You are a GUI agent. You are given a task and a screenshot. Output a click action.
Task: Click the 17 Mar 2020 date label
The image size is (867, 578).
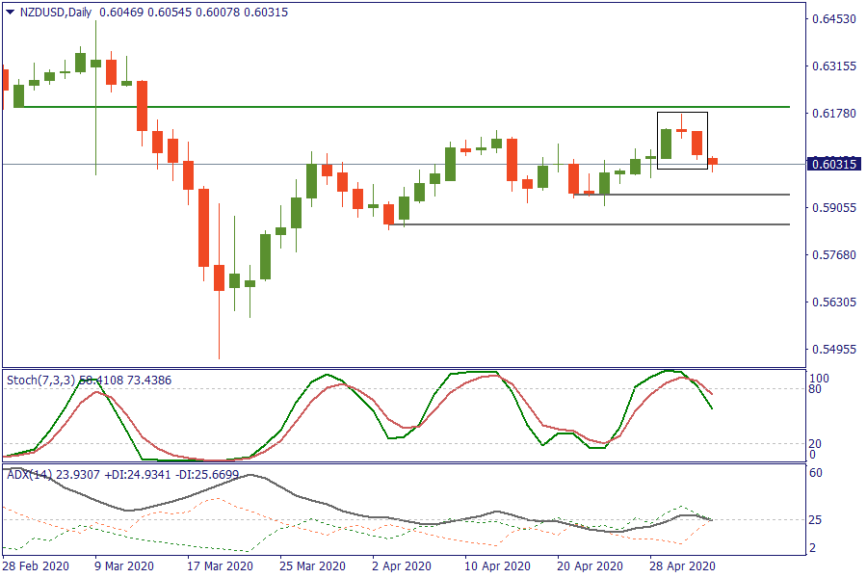pos(220,566)
